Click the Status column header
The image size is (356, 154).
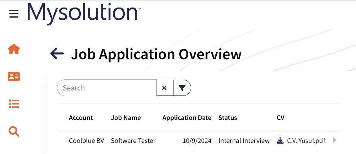pos(228,118)
